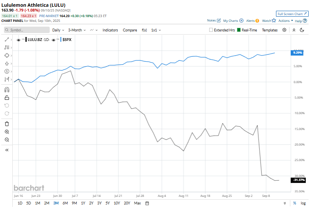The image size is (311, 210).
Task: Select the trend line drawing tool
Action: pyautogui.click(x=7, y=40)
